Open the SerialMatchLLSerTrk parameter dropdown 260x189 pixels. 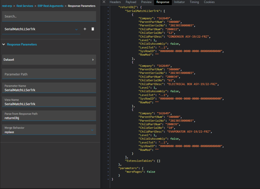(76, 29)
